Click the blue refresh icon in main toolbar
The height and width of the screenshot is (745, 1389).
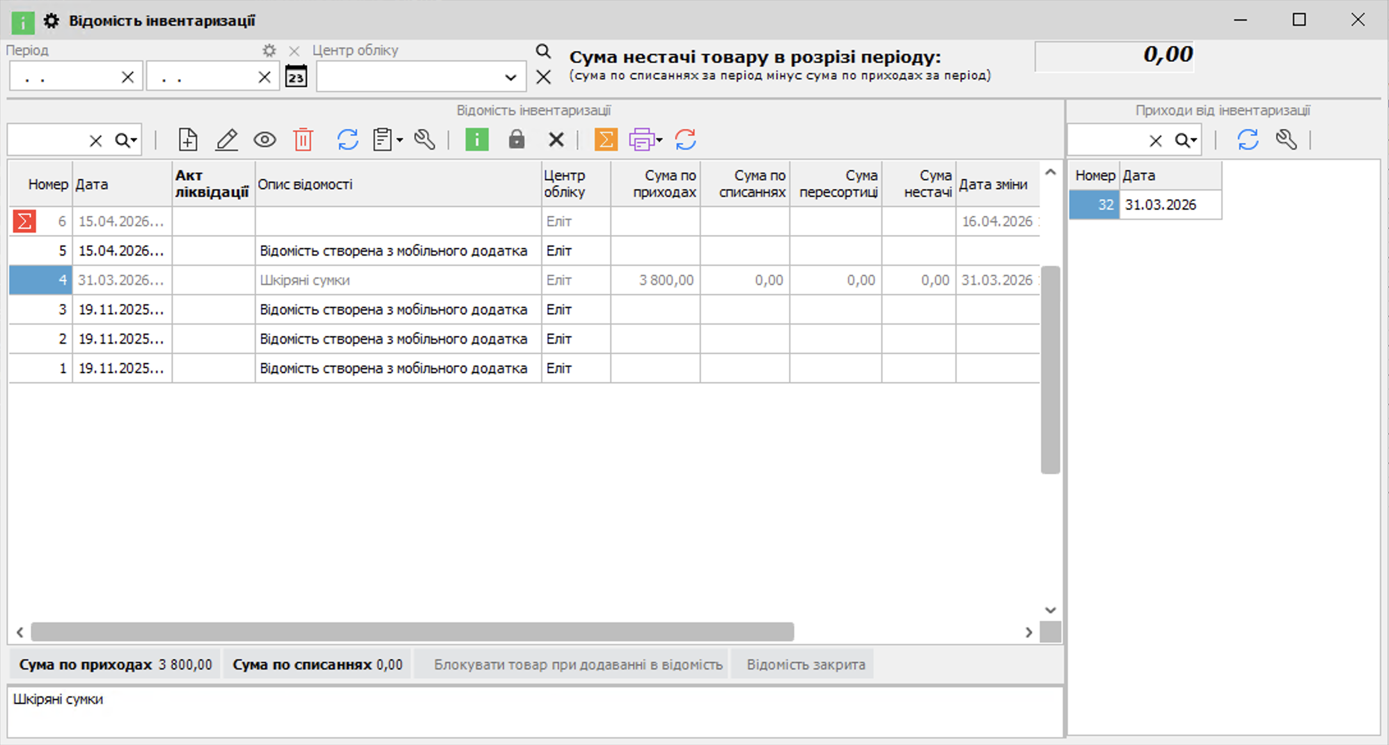click(348, 139)
